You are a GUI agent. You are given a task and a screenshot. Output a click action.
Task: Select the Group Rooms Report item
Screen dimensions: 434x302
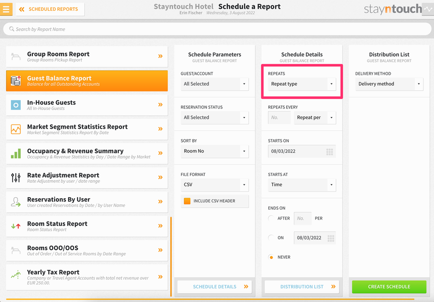coord(87,57)
